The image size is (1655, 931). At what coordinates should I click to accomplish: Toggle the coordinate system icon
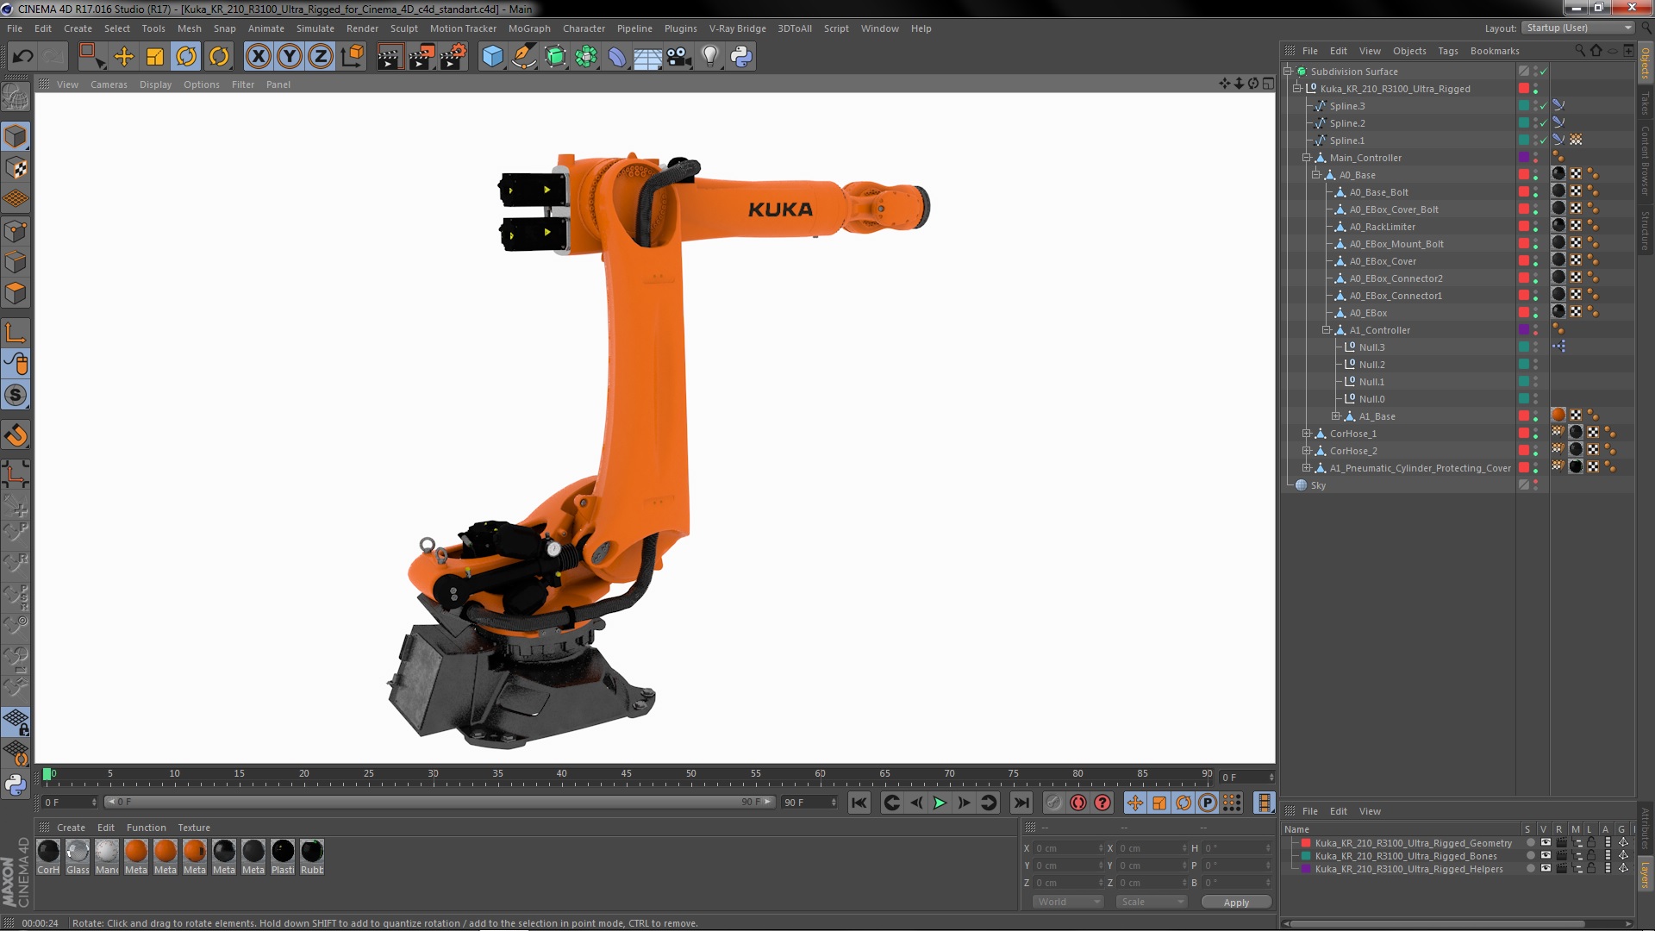352,57
